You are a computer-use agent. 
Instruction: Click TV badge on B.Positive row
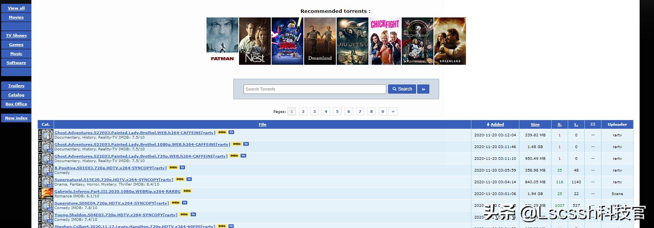(x=182, y=167)
